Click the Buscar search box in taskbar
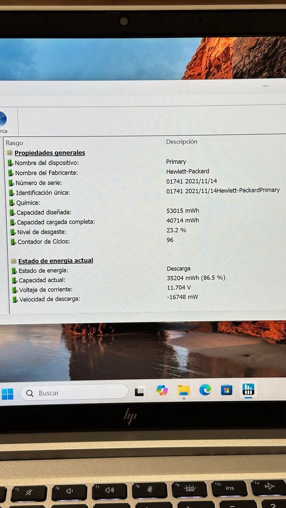 click(x=75, y=393)
